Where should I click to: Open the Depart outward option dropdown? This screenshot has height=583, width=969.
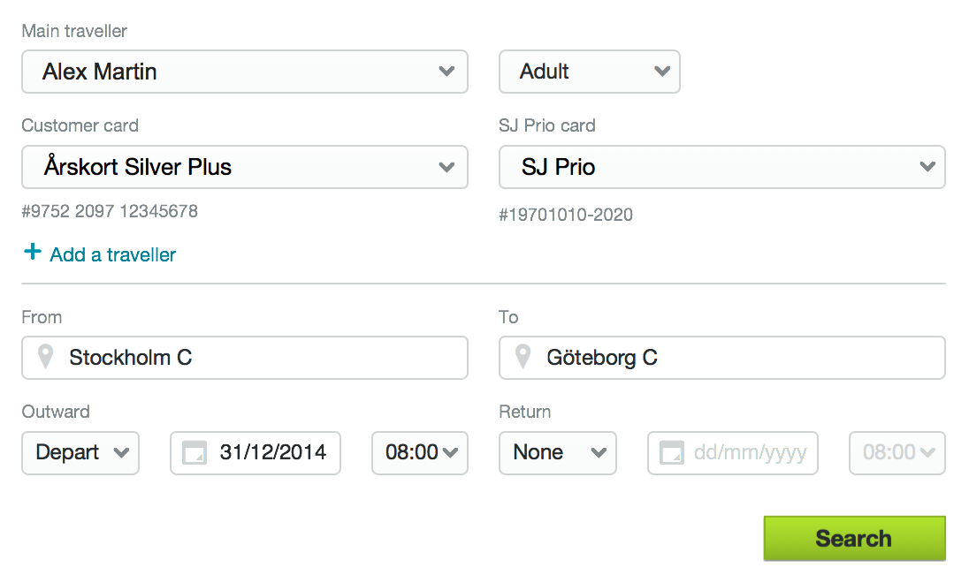pos(80,453)
